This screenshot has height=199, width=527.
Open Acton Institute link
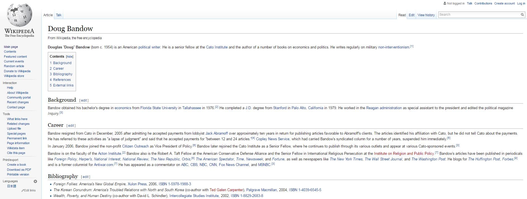pos(109,154)
